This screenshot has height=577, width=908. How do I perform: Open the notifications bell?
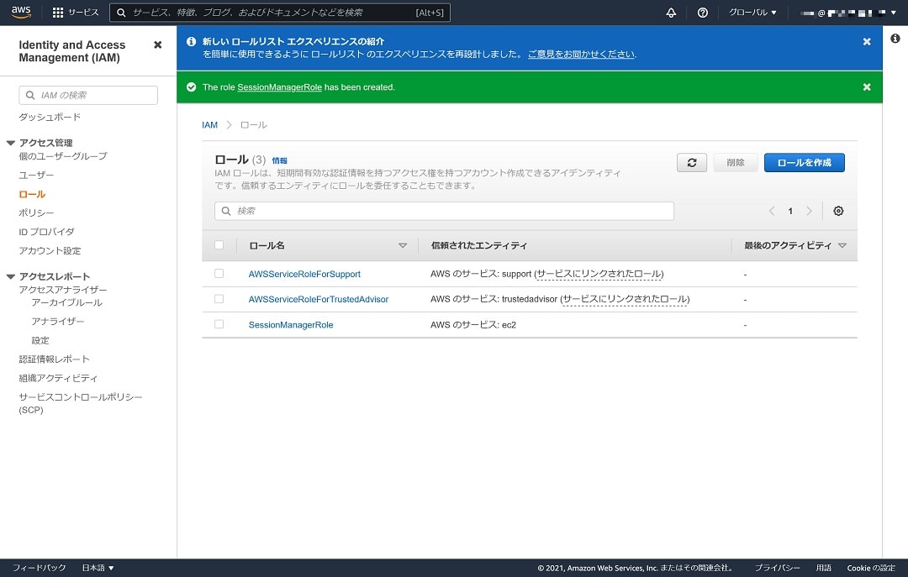(x=671, y=13)
